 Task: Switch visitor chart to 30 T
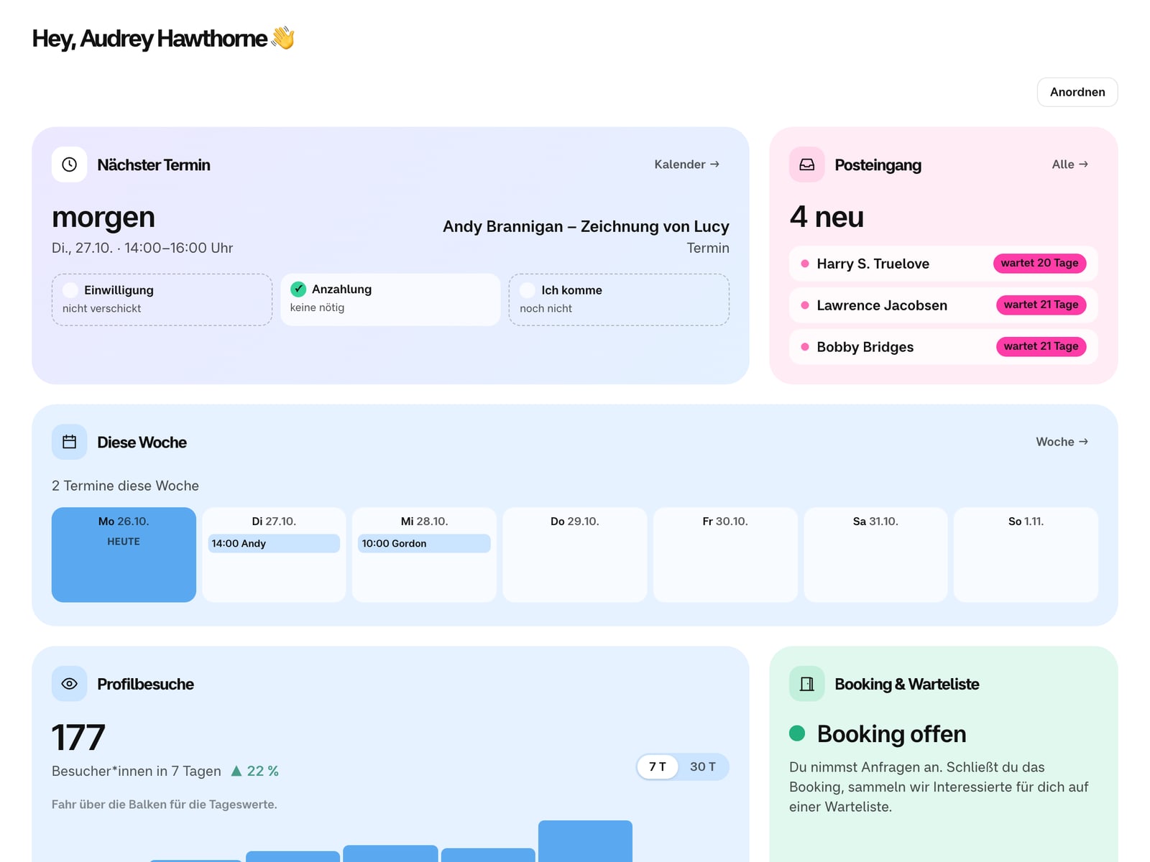pyautogui.click(x=703, y=766)
